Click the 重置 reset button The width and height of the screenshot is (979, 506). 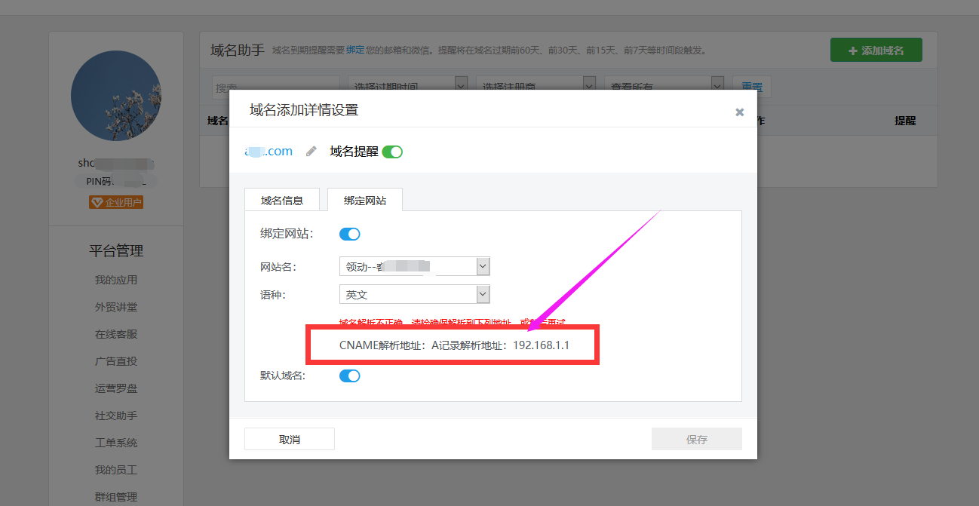751,85
